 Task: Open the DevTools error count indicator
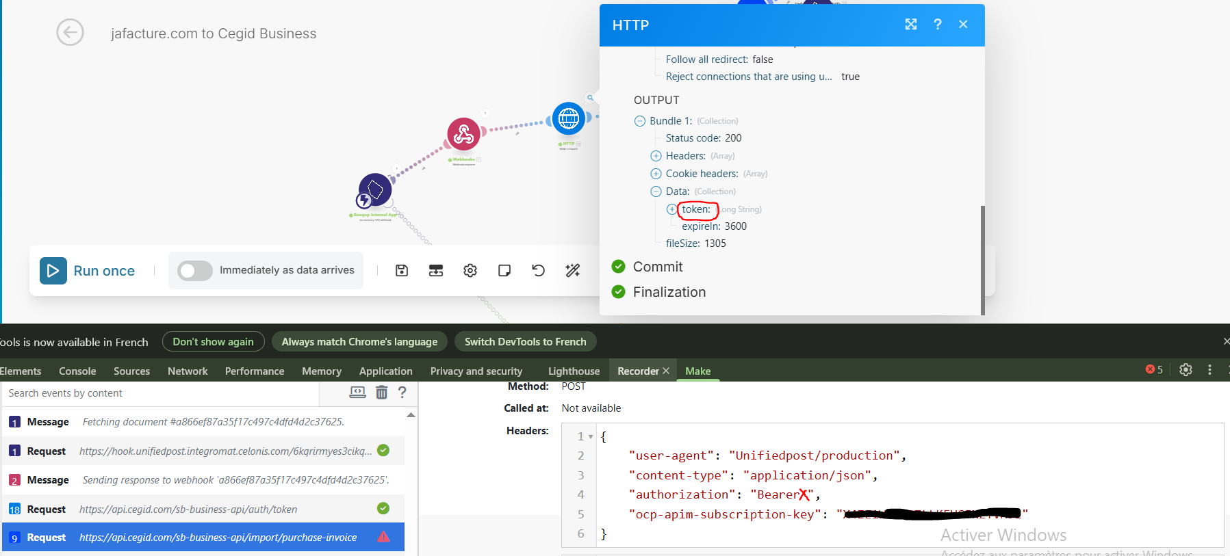pyautogui.click(x=1154, y=370)
